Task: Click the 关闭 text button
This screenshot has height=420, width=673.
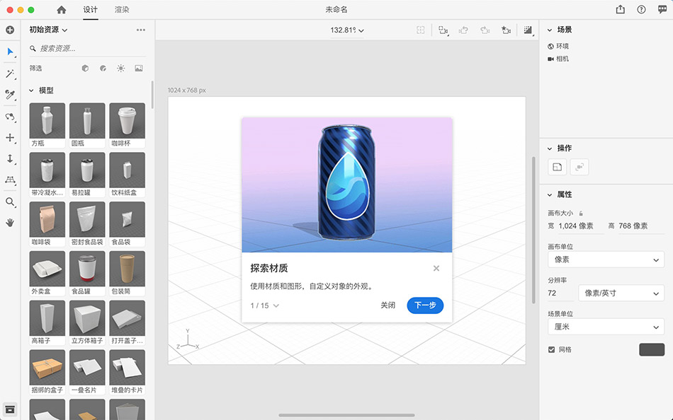Action: click(388, 305)
